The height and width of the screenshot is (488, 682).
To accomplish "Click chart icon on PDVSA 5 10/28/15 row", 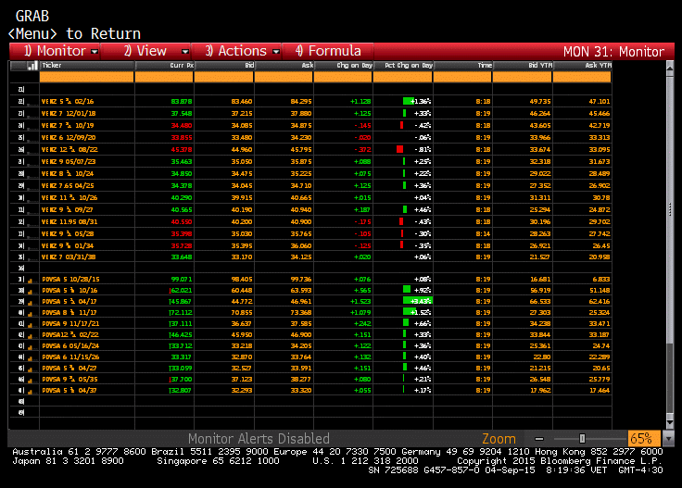I will click(30, 281).
